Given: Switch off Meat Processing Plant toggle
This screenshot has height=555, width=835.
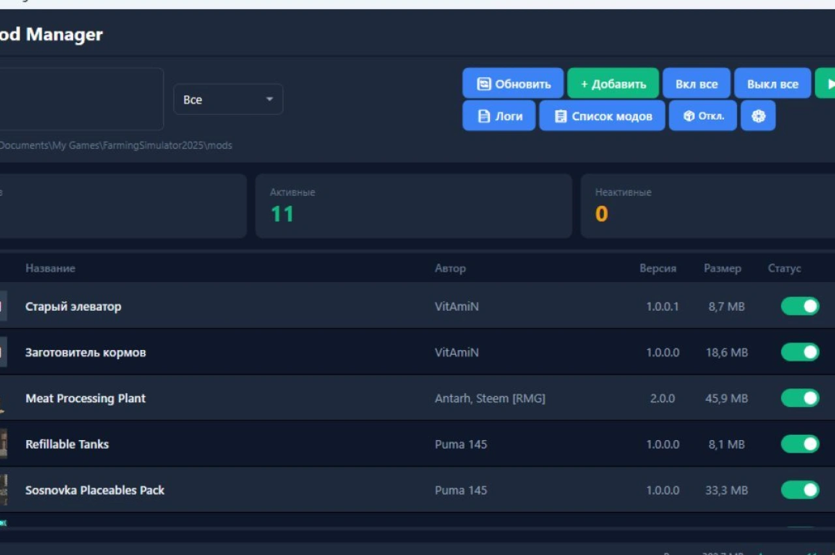Looking at the screenshot, I should [x=800, y=398].
